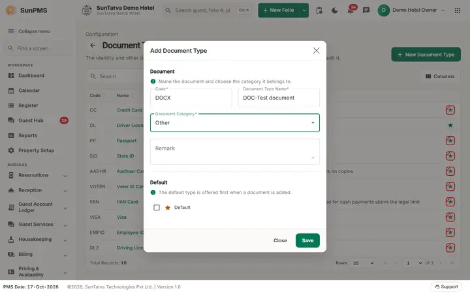Image resolution: width=470 pixels, height=293 pixels.
Task: Sort the table by Code column
Action: click(x=97, y=95)
